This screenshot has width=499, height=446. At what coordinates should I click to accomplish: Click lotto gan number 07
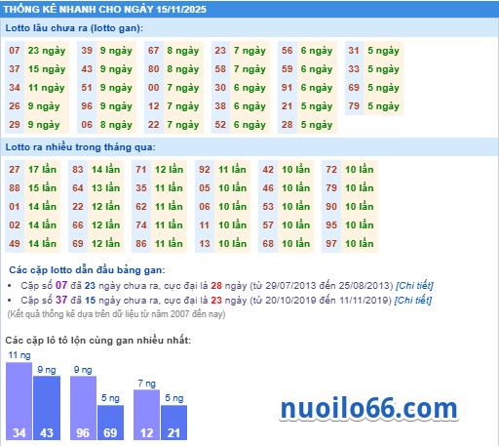15,51
